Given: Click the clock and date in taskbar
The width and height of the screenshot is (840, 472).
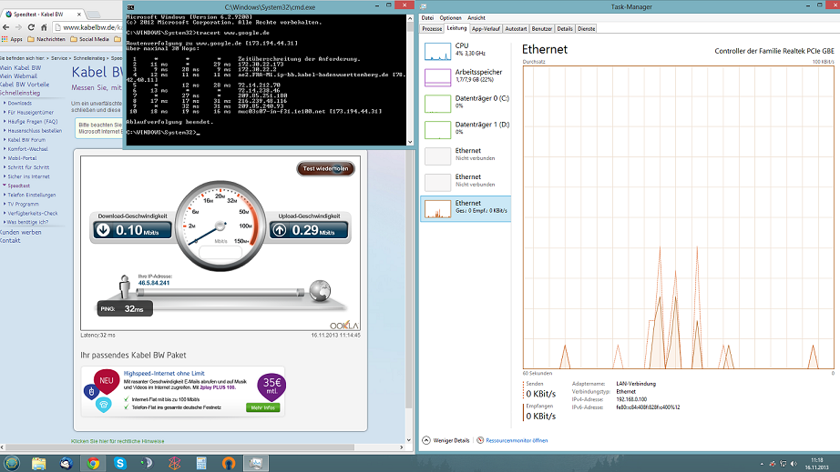Looking at the screenshot, I should click(817, 464).
